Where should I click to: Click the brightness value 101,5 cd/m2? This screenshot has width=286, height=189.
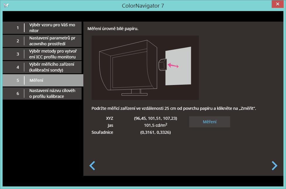tap(156, 125)
